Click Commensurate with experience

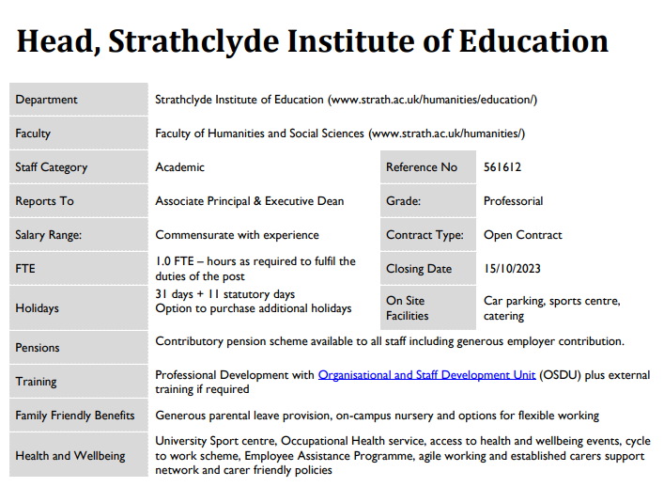237,235
